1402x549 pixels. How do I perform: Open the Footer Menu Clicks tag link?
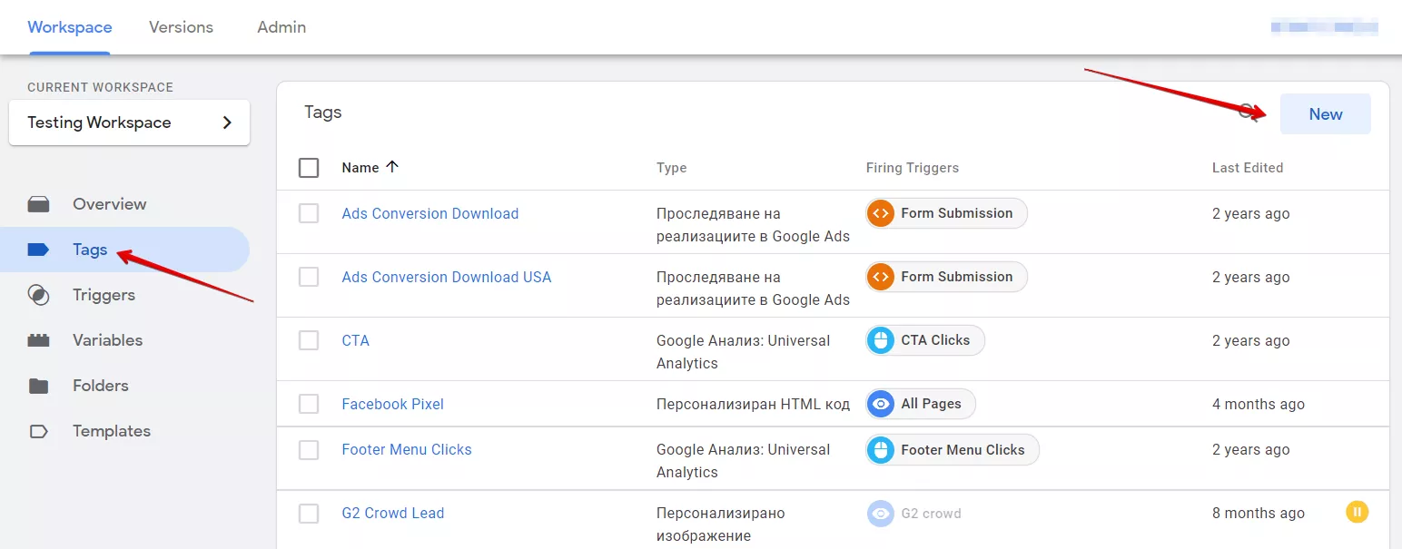[x=407, y=449]
